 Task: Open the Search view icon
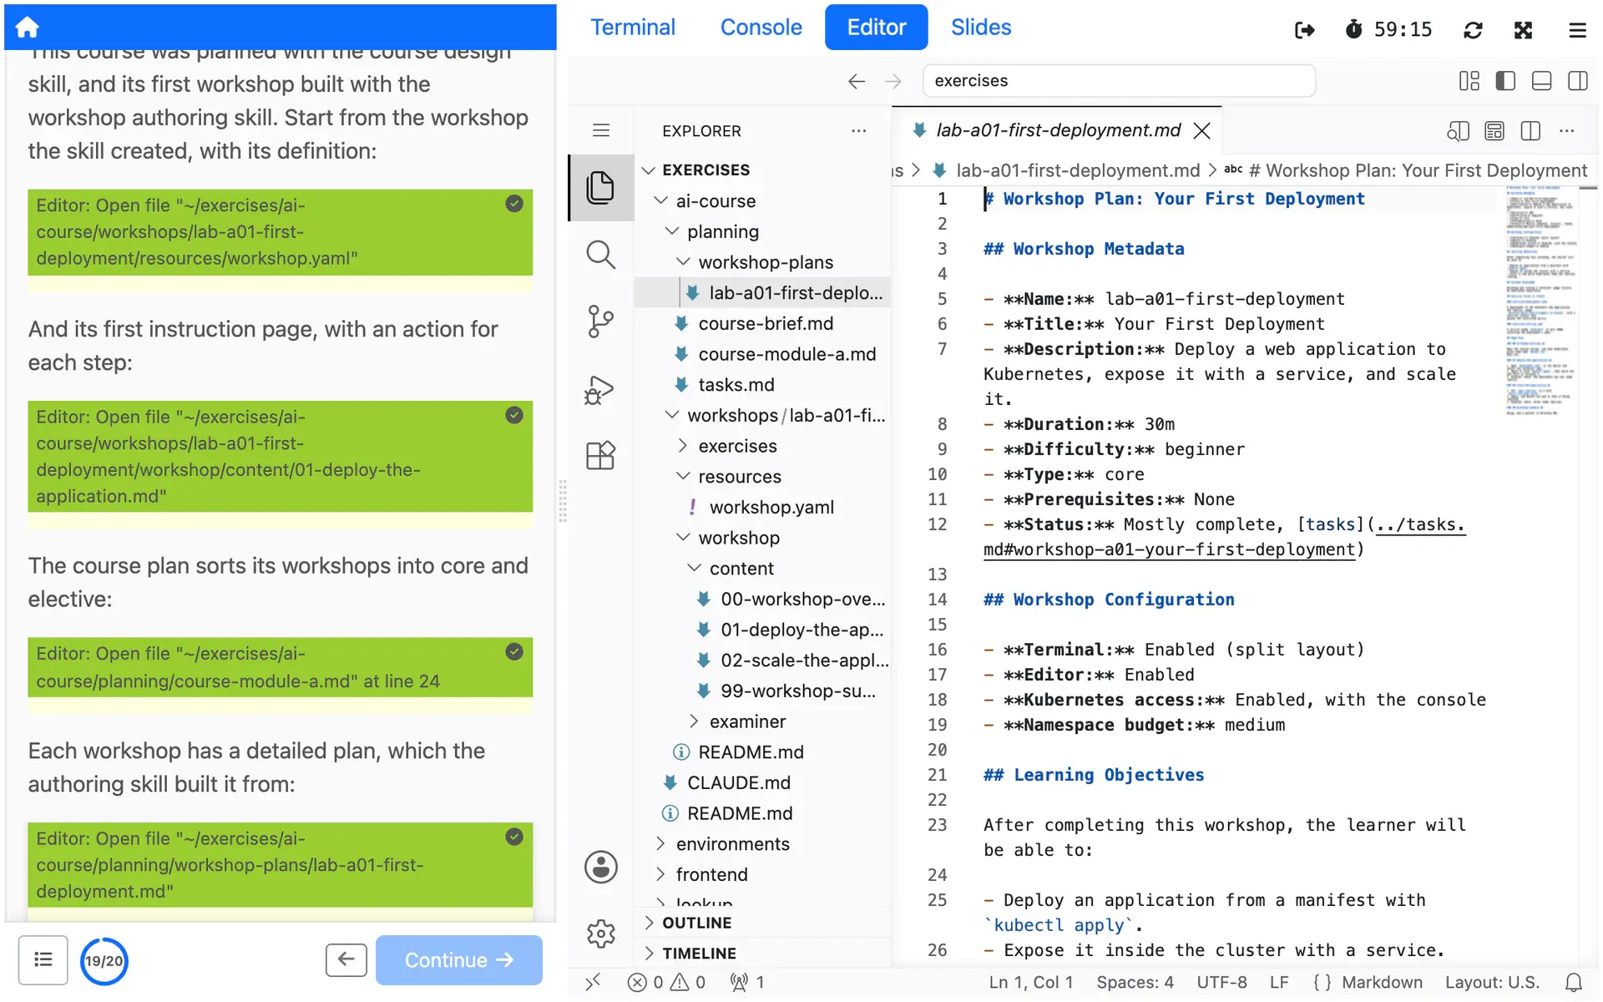click(600, 255)
